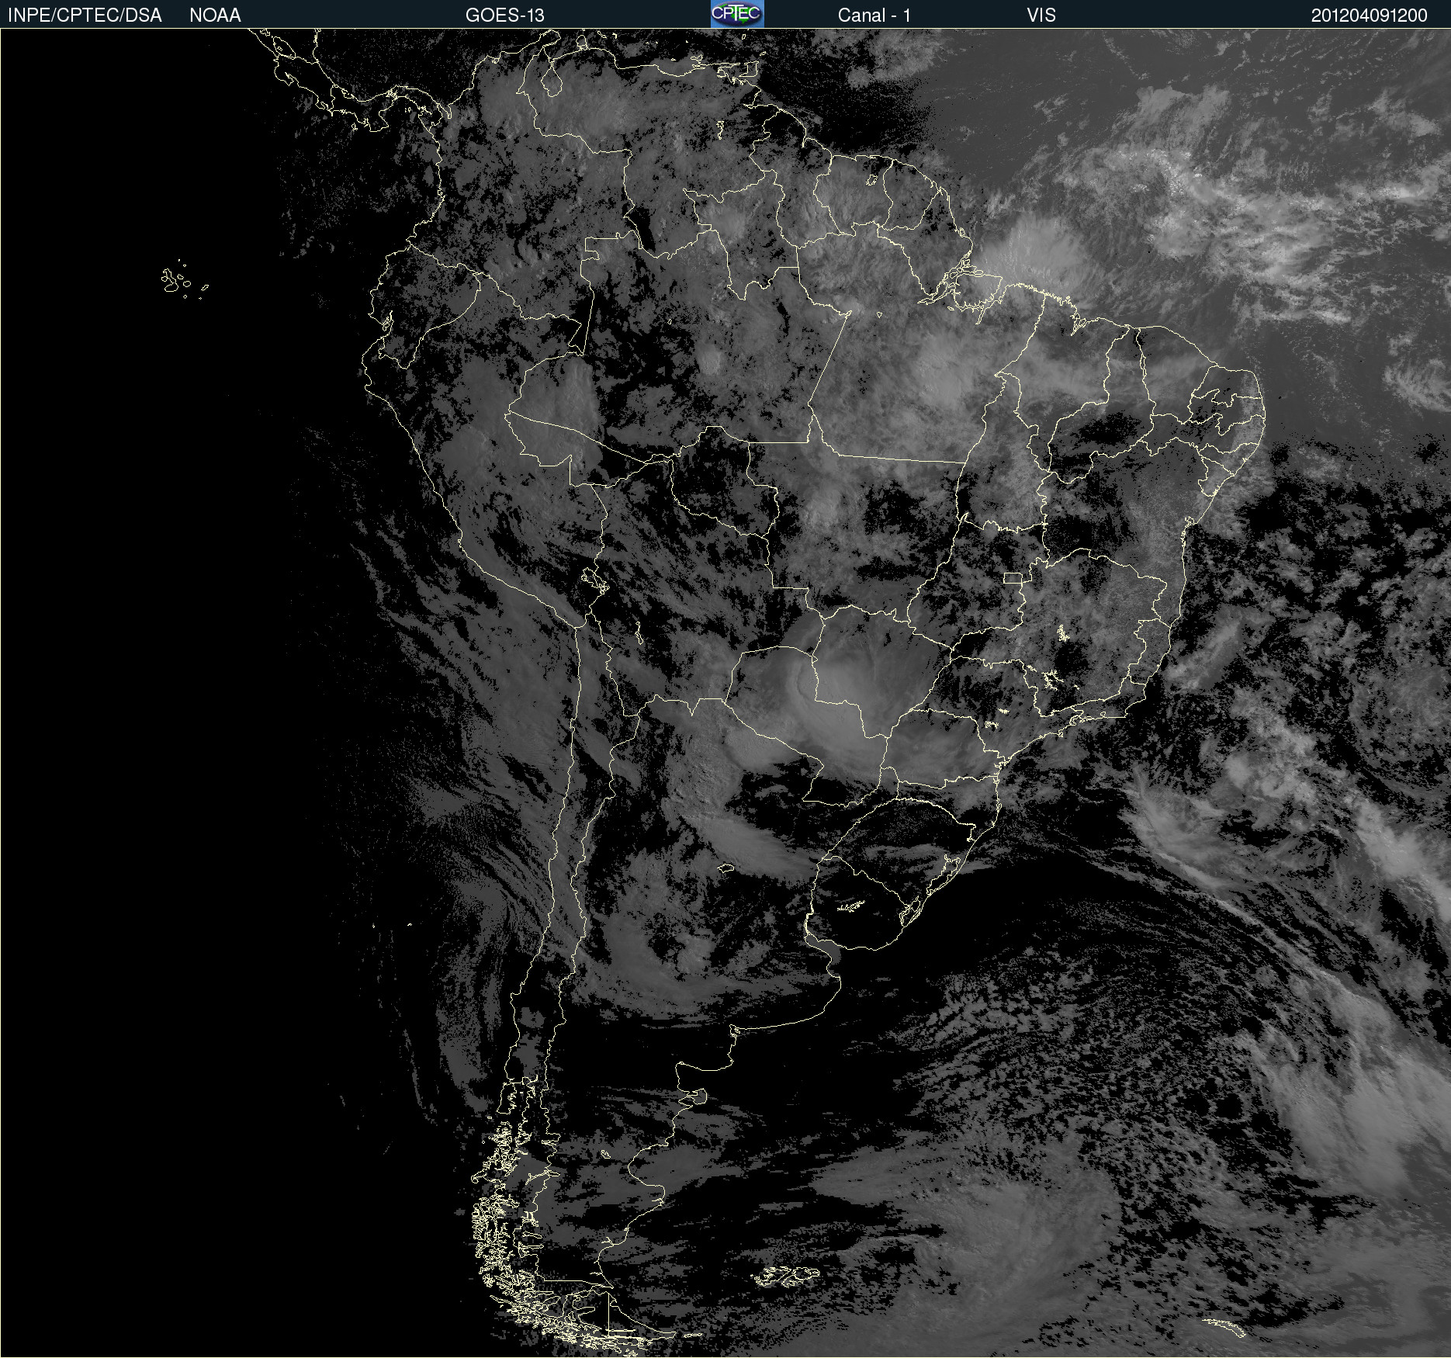This screenshot has height=1358, width=1451.
Task: Click the 201204091200 timestamp
Action: pyautogui.click(x=1370, y=16)
